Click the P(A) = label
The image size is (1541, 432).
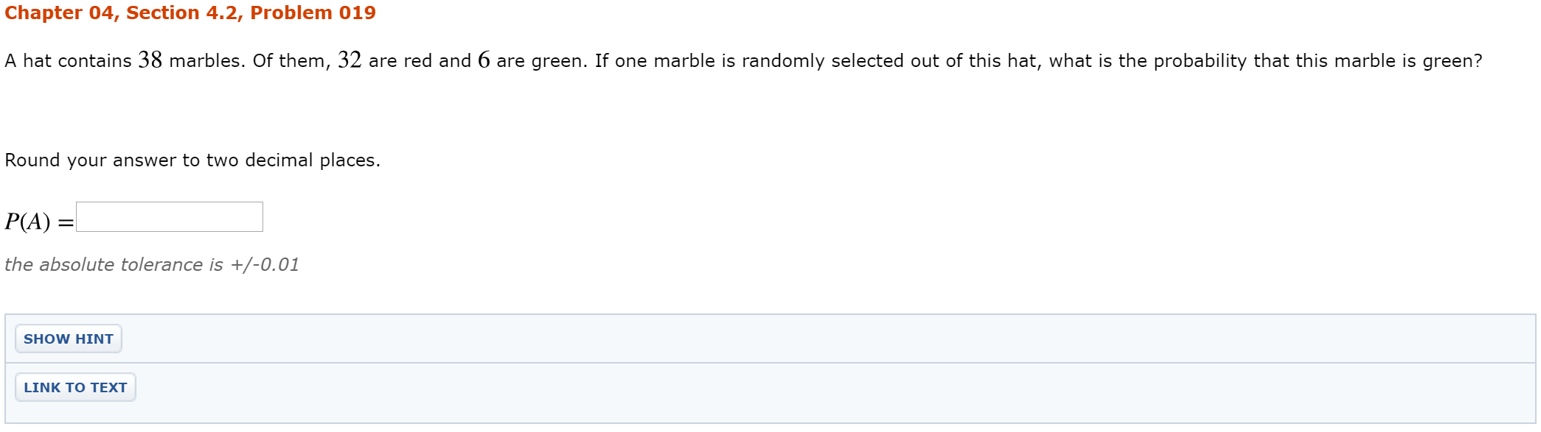pos(37,219)
